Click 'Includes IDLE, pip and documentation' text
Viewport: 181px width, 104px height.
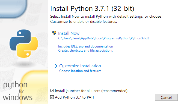(x=85, y=46)
